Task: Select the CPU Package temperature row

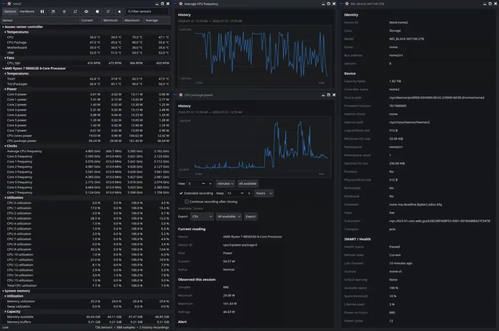Action: (86, 42)
